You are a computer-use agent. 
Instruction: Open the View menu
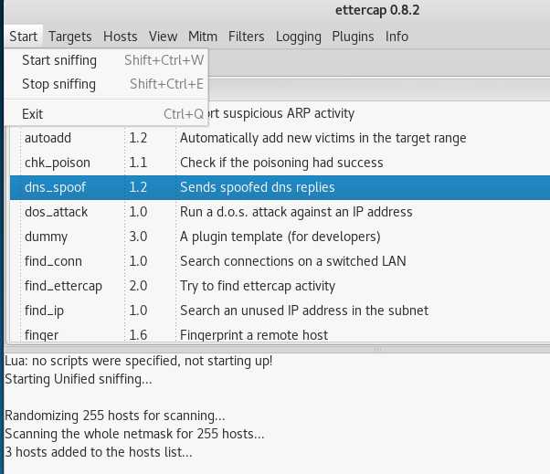pyautogui.click(x=163, y=37)
